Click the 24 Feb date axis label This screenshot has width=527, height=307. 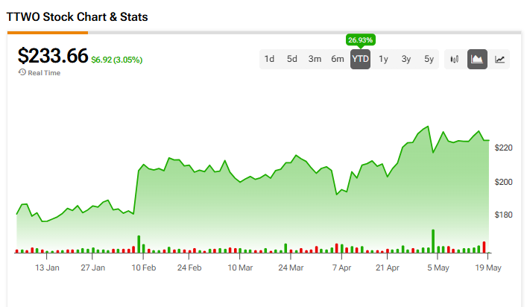tap(189, 268)
